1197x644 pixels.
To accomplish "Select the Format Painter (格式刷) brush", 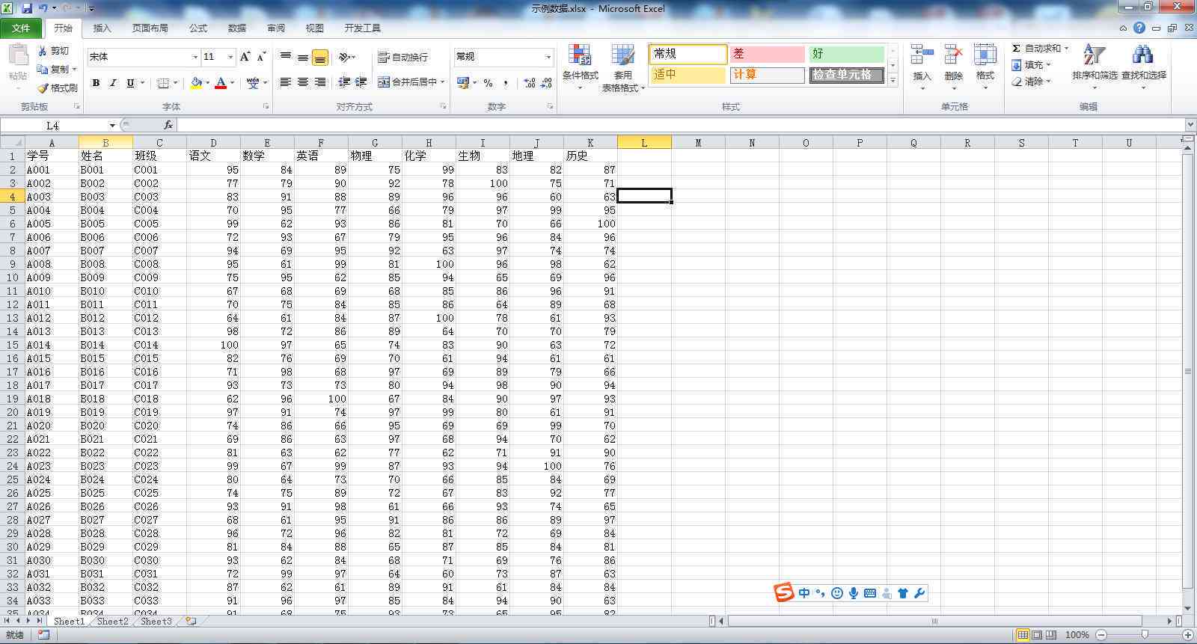I will [43, 88].
